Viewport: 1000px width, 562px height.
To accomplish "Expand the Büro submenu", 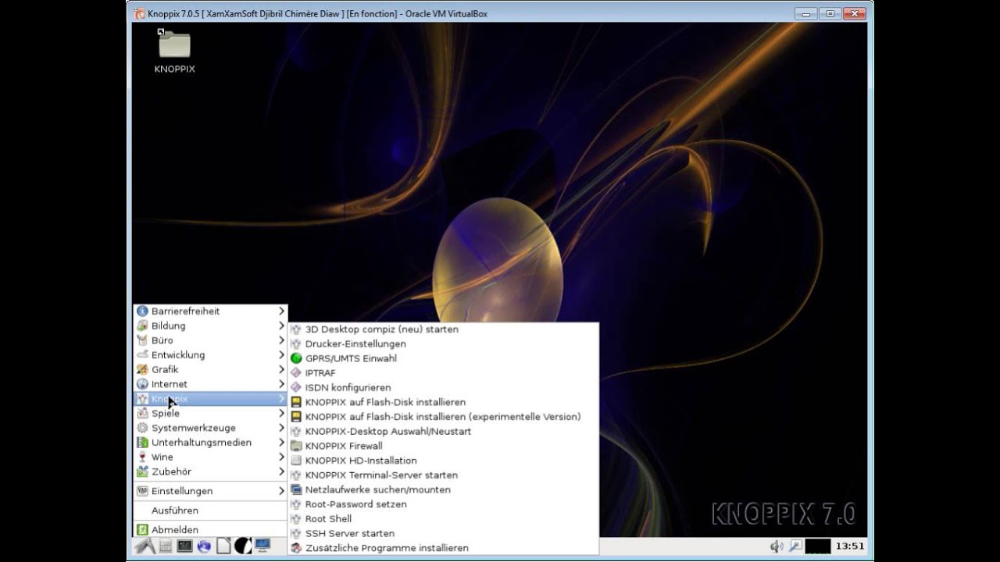I will tap(210, 340).
